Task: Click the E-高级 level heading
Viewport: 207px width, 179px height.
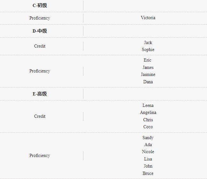Action: tap(40, 94)
